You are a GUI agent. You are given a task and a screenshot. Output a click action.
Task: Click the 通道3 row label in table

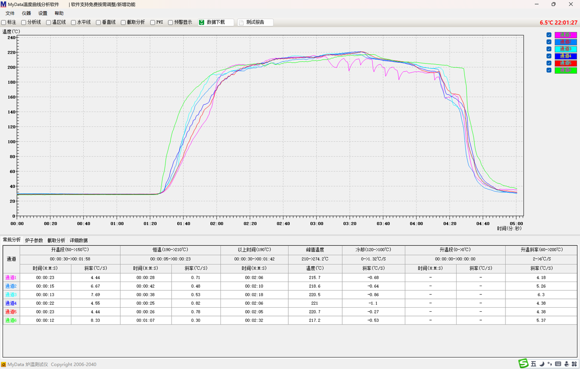(x=11, y=294)
